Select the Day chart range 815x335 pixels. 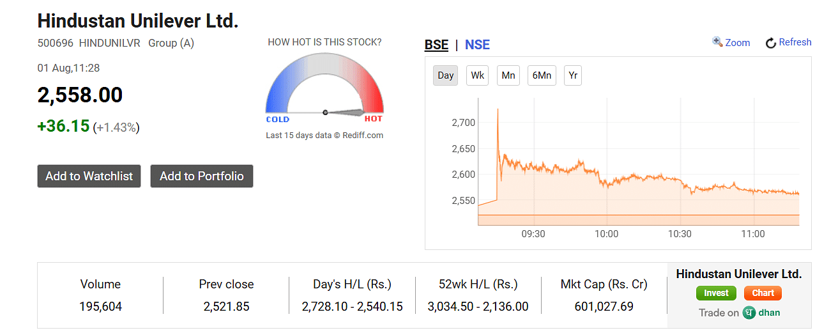446,75
